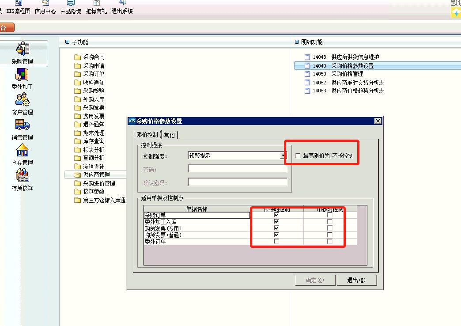Close the 采购价格参数设置 dialog
Screen dimensions: 461x326
point(378,121)
